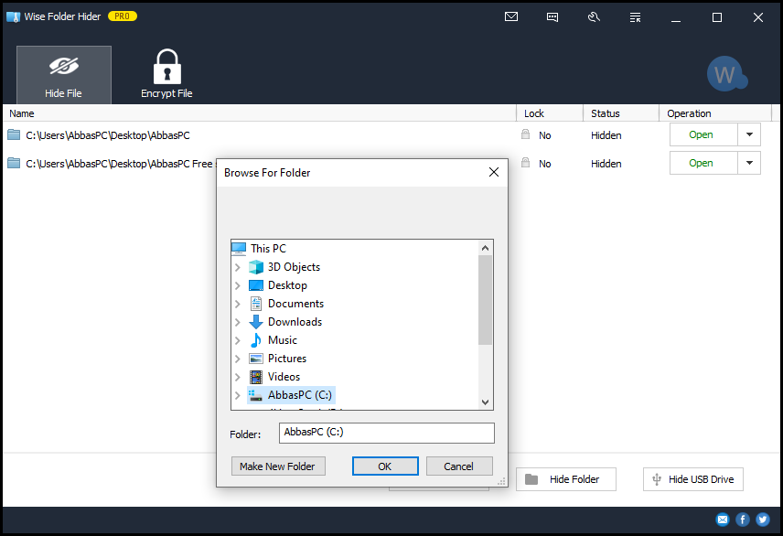Click the Status column header
Screen dimensions: 783x536
coord(621,113)
